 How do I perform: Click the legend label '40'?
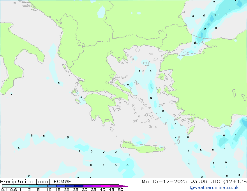102,189
